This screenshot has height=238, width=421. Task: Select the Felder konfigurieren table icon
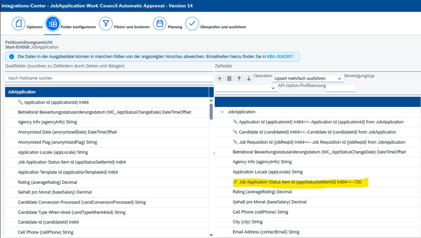click(x=52, y=24)
